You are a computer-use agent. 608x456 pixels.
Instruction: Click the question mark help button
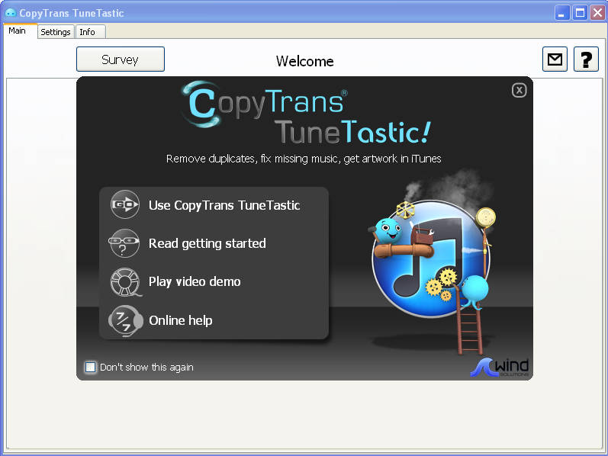[x=586, y=59]
